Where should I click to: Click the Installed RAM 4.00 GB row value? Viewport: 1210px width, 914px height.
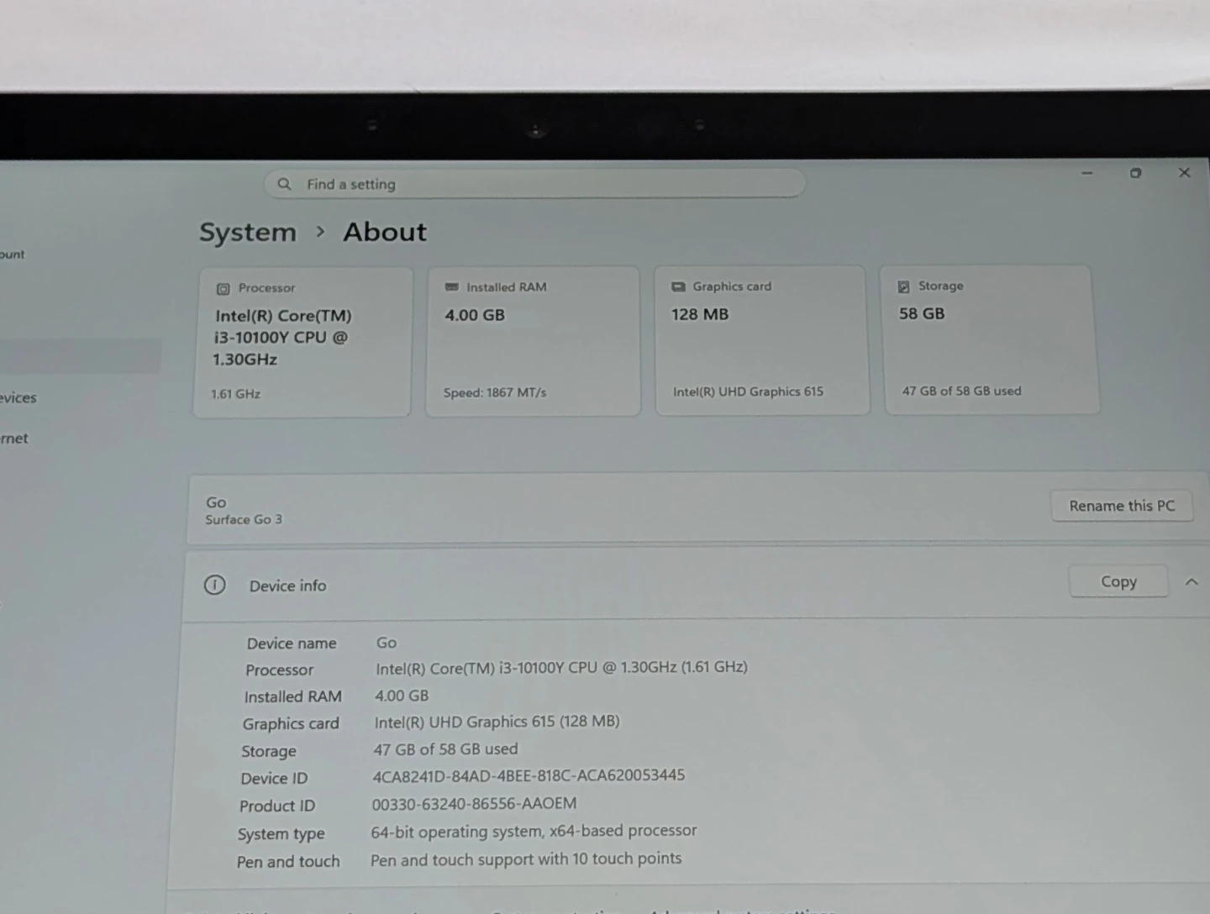[402, 696]
